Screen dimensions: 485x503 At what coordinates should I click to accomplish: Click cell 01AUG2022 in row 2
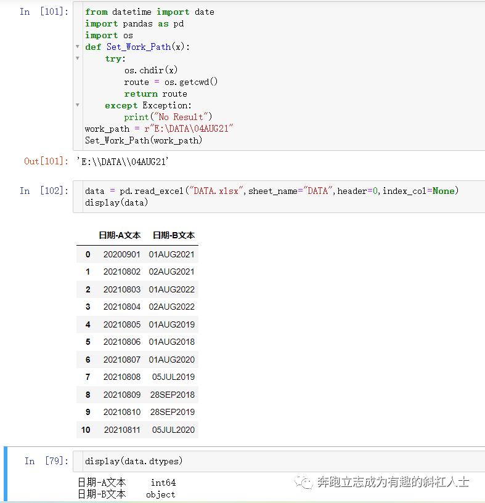[171, 289]
